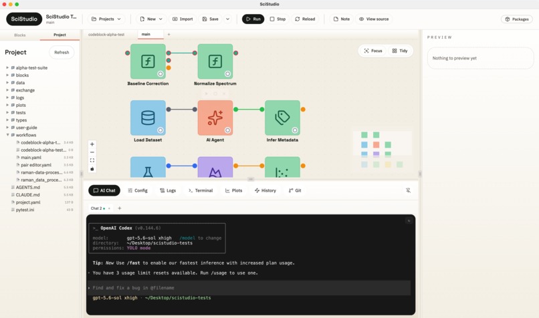Screen dimensions: 539x318
Task: Open pytest.ini in the file tree
Action: pos(25,210)
